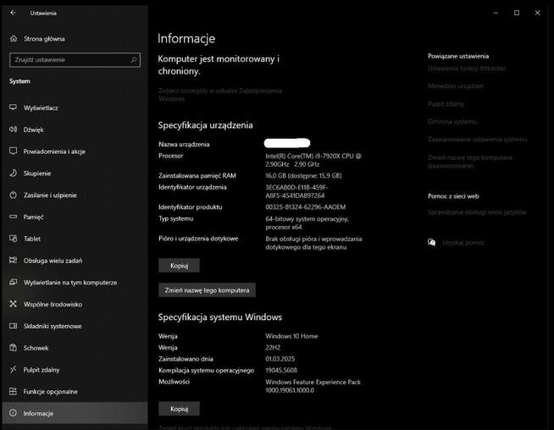Focus the Znajdź ustawienie search field
554x430 pixels.
pyautogui.click(x=75, y=59)
